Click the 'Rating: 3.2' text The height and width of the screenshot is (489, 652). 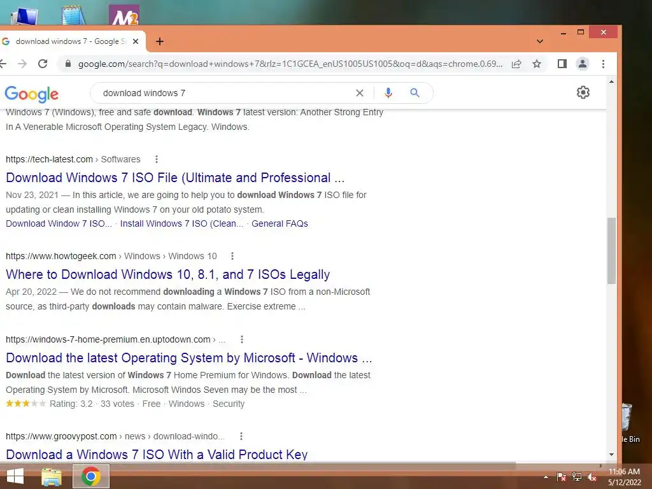(x=71, y=404)
